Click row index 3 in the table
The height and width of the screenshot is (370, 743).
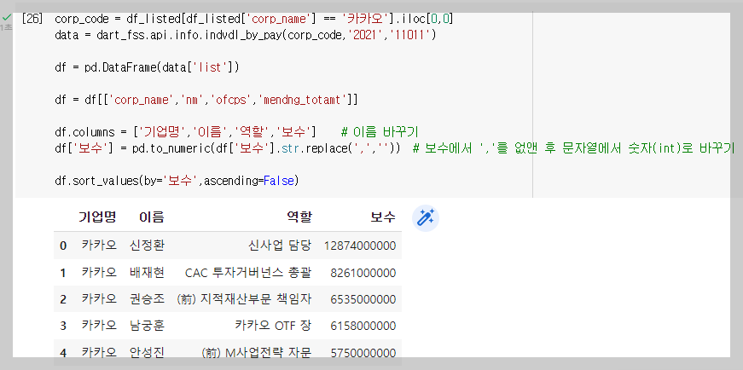pos(63,326)
